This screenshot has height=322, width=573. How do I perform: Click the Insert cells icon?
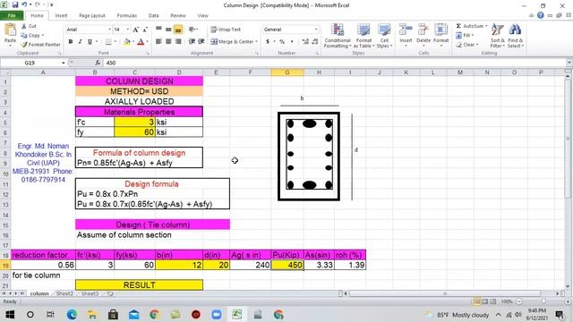(406, 30)
